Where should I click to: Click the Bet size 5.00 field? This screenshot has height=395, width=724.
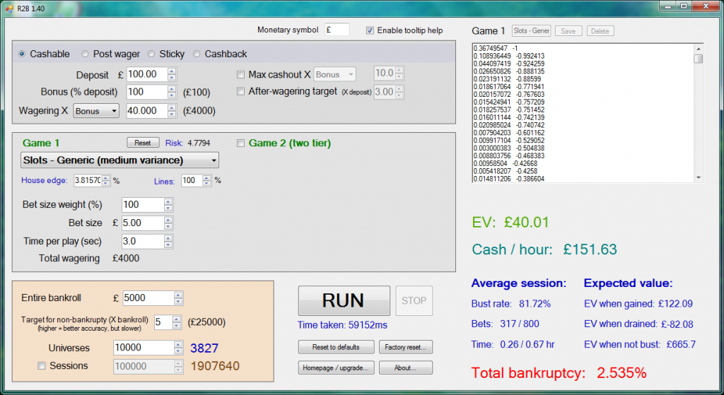[143, 223]
